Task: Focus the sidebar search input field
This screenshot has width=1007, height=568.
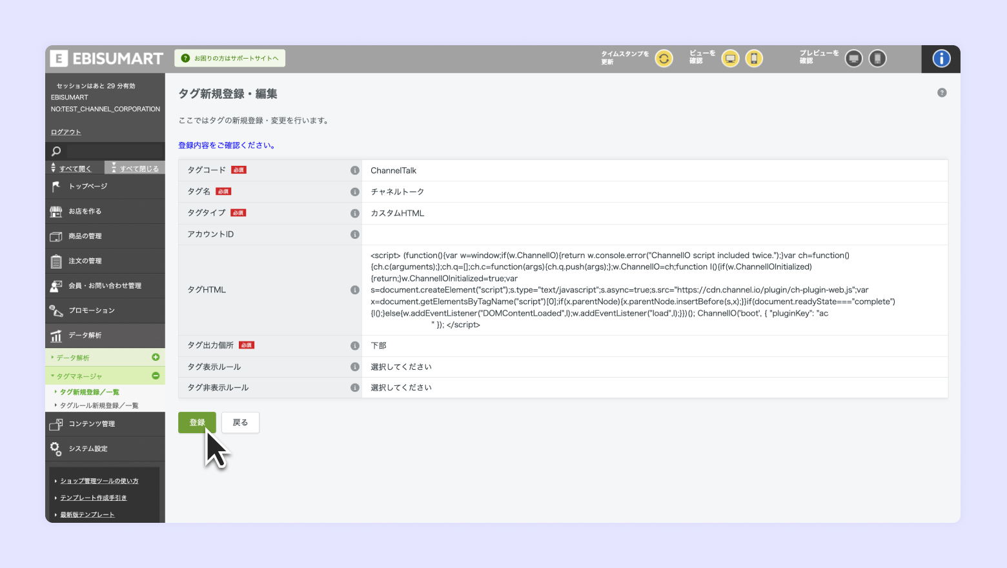Action: click(114, 151)
